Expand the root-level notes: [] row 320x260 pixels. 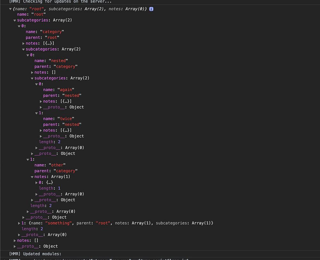click(15, 240)
